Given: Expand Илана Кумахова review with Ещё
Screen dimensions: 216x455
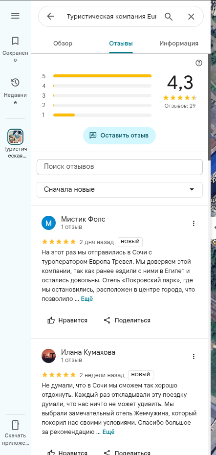Looking at the screenshot, I should [108, 432].
